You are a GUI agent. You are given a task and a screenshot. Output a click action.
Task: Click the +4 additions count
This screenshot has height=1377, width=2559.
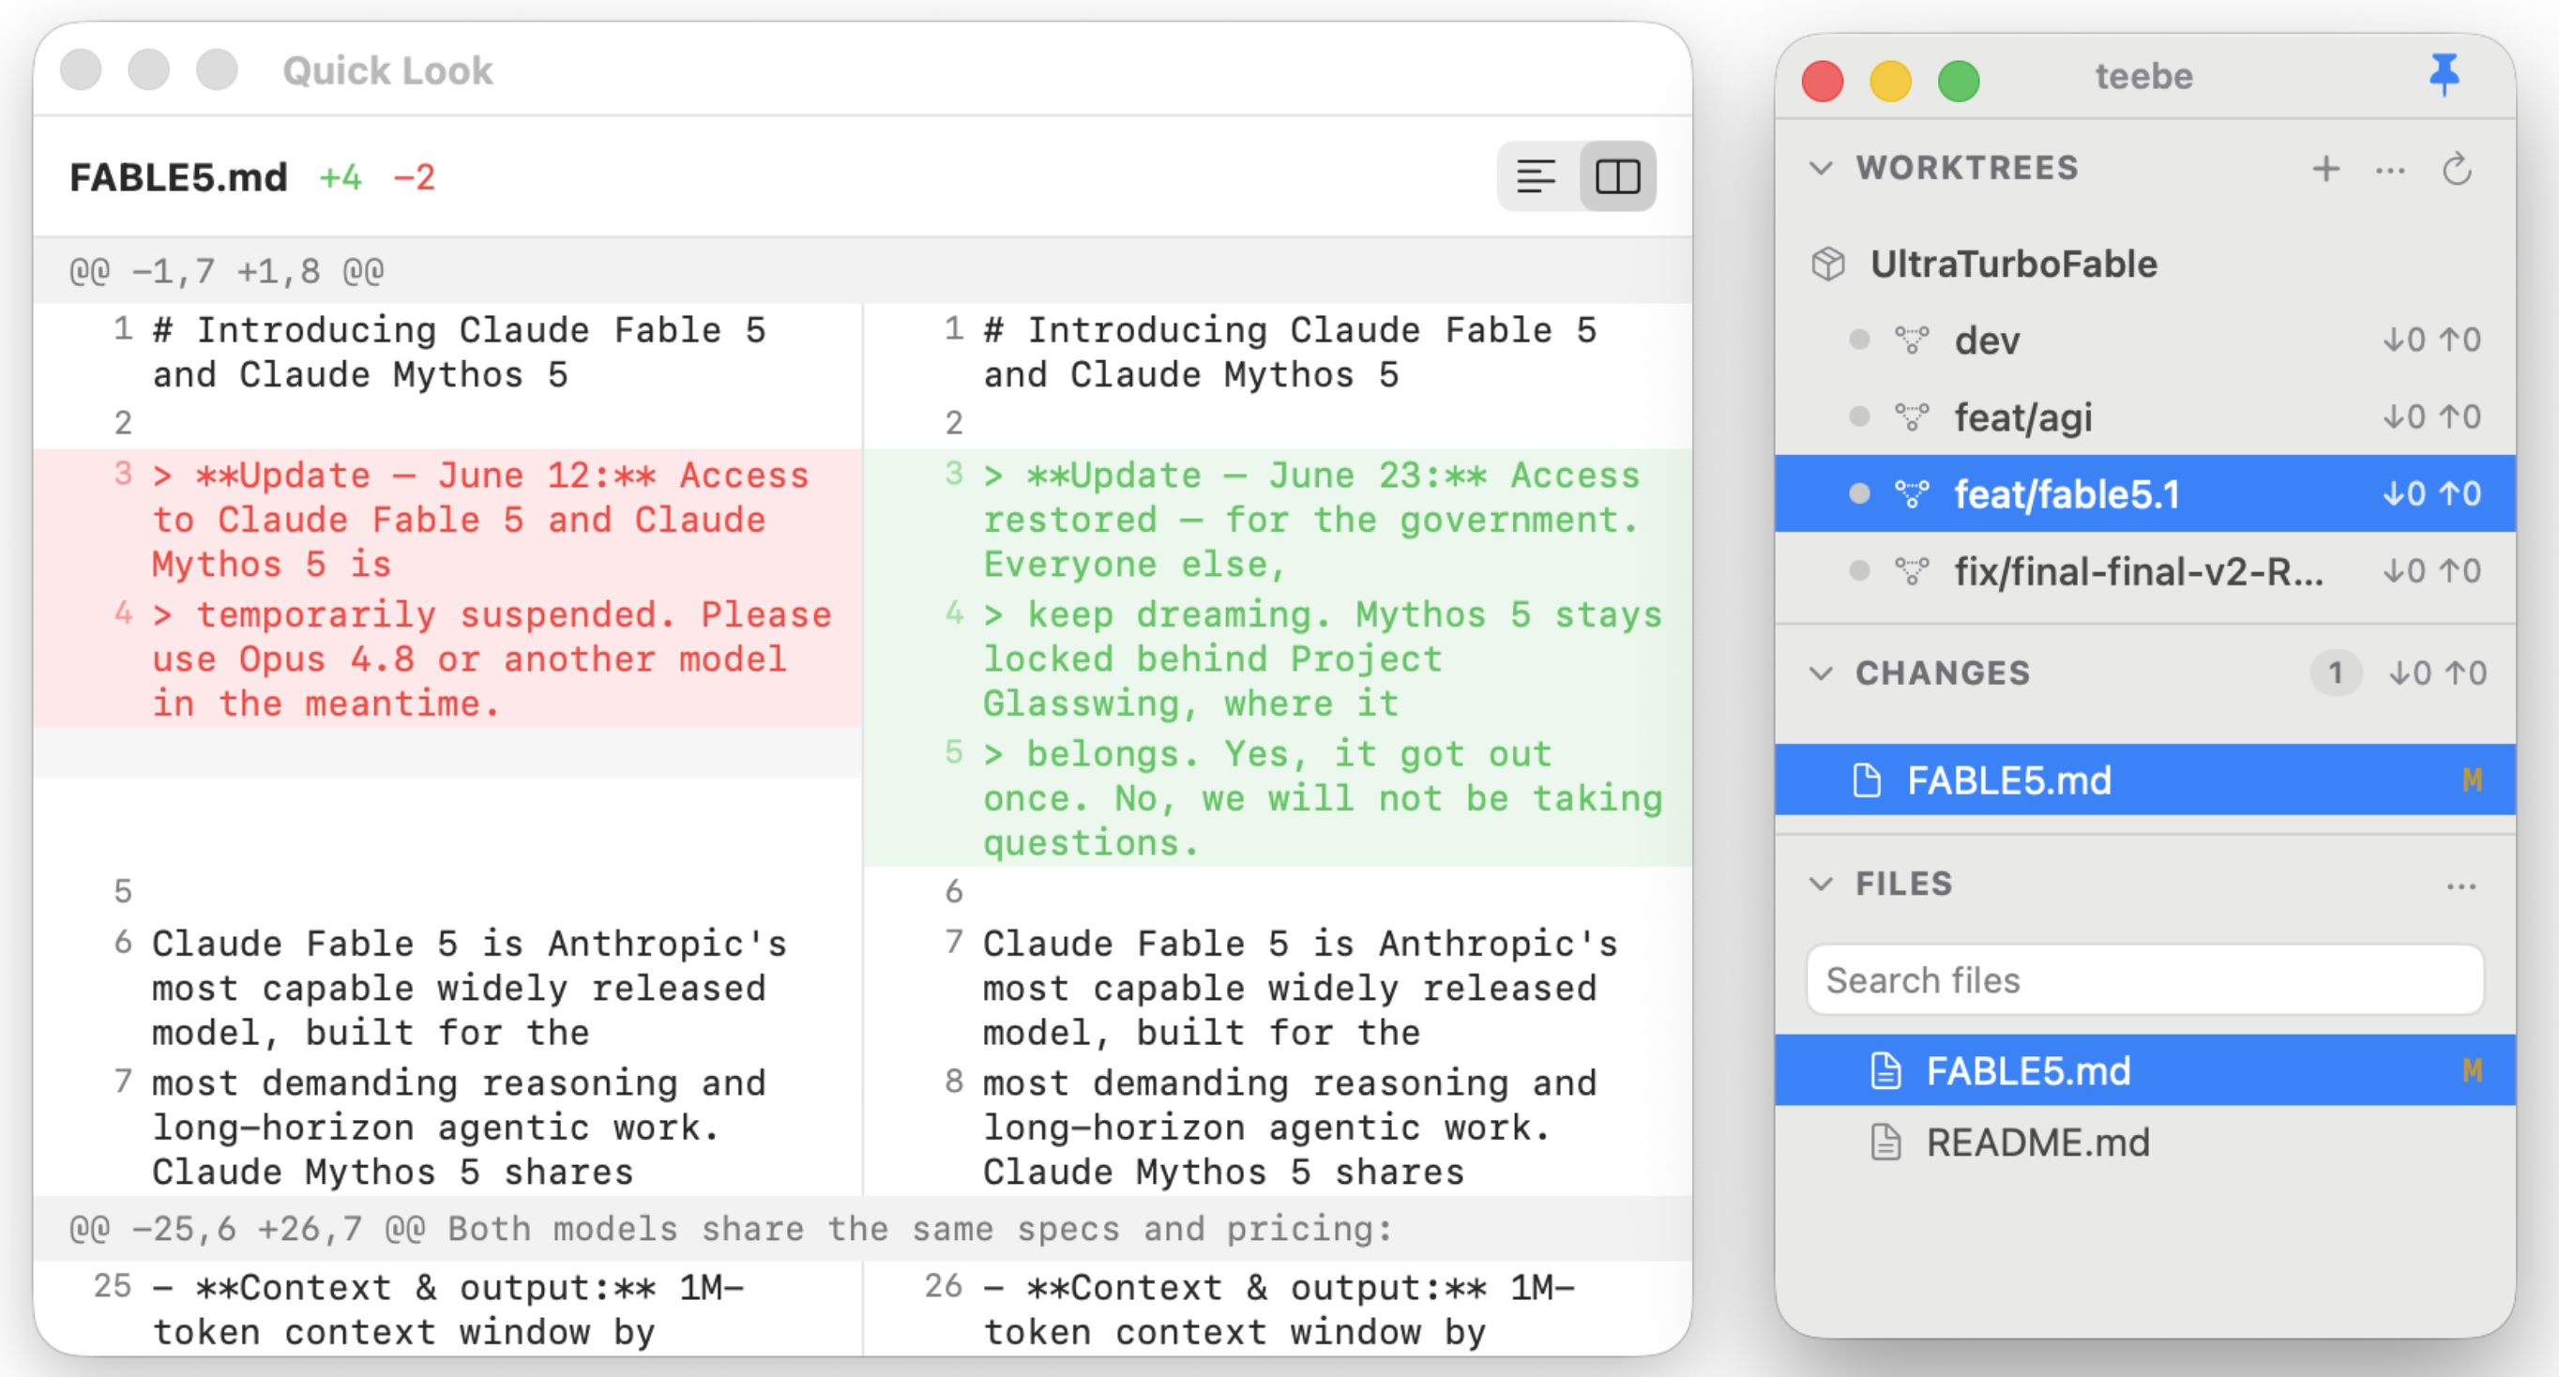(340, 178)
